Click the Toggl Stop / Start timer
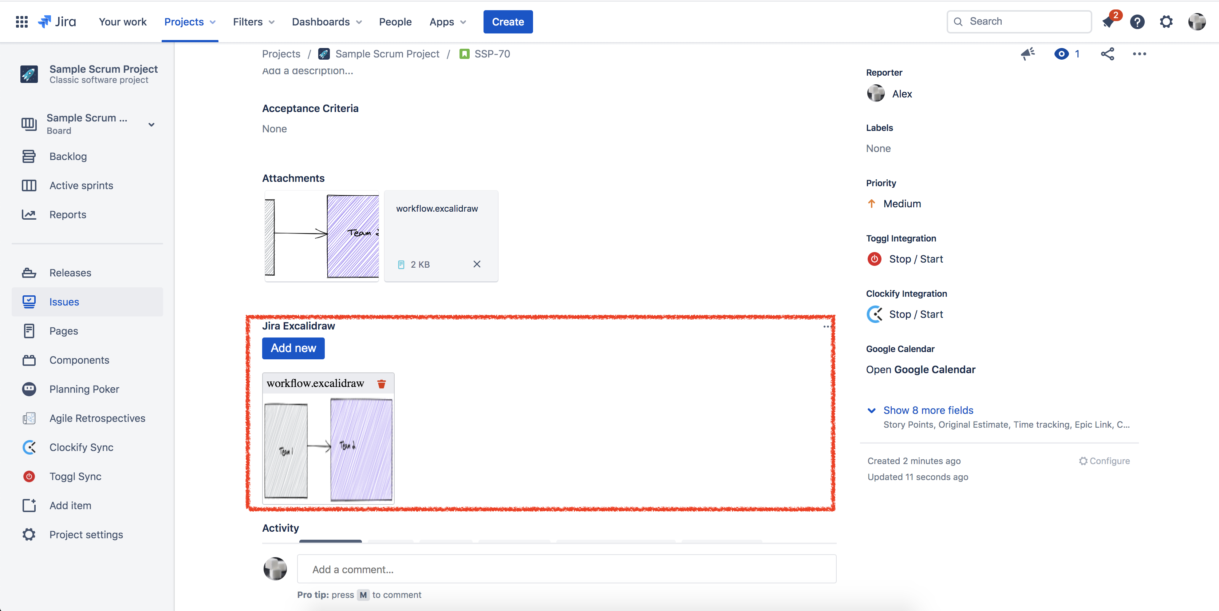Viewport: 1219px width, 611px height. [x=915, y=259]
